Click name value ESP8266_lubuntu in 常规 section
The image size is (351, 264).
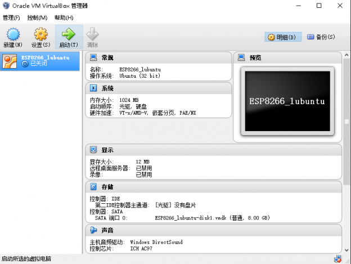(140, 69)
